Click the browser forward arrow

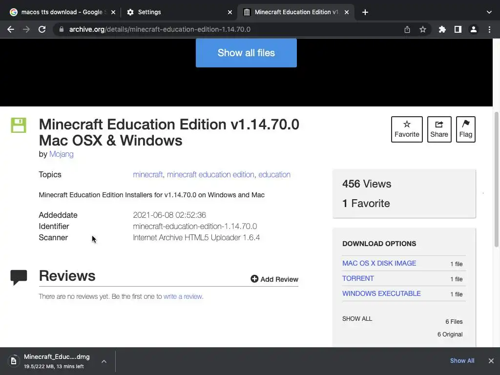click(26, 29)
